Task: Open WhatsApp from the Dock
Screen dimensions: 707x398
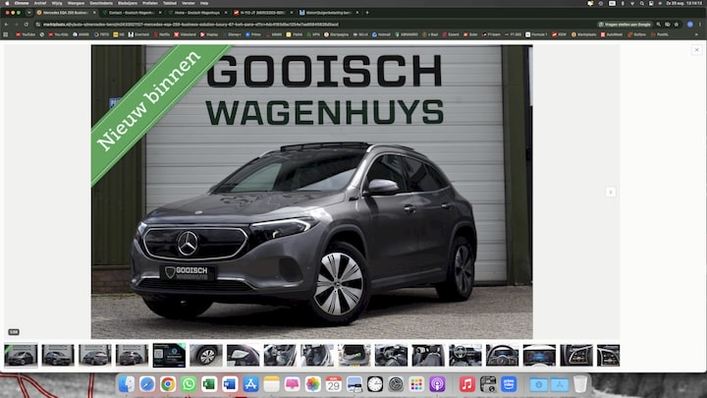Action: pyautogui.click(x=189, y=384)
